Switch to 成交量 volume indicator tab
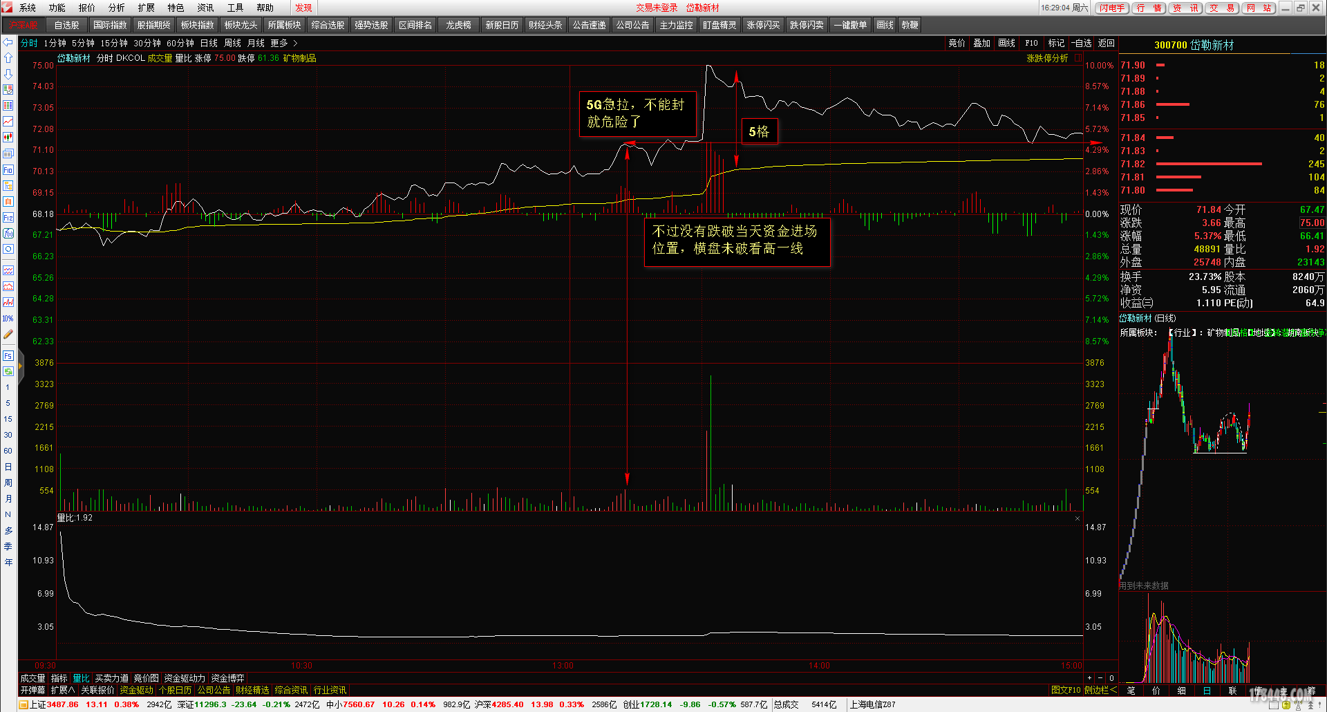The height and width of the screenshot is (712, 1327). (x=32, y=678)
